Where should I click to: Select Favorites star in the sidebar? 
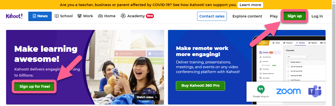tap(261, 69)
